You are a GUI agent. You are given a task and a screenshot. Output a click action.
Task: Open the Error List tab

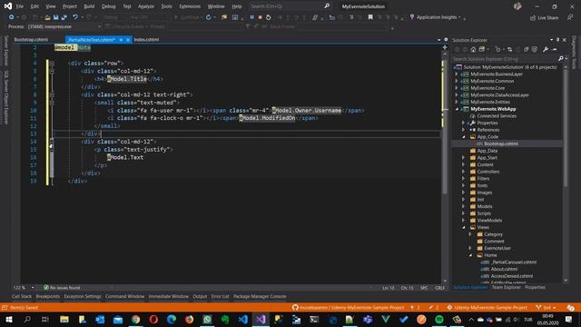[220, 296]
